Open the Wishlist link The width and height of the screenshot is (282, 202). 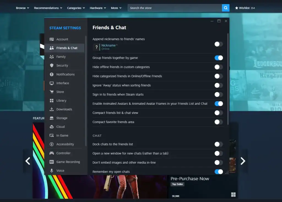point(245,8)
